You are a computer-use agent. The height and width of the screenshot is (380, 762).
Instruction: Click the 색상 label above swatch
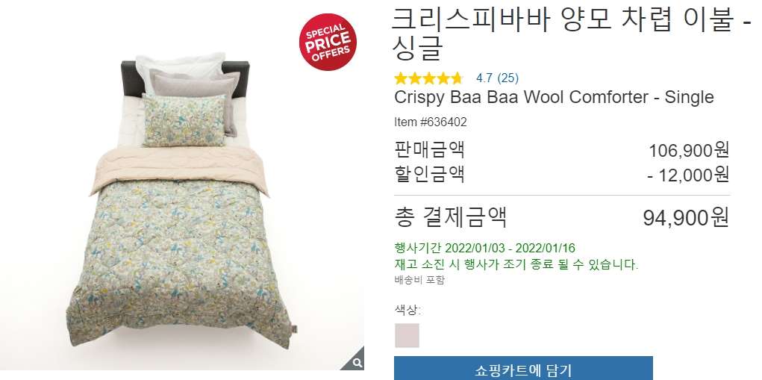[407, 310]
